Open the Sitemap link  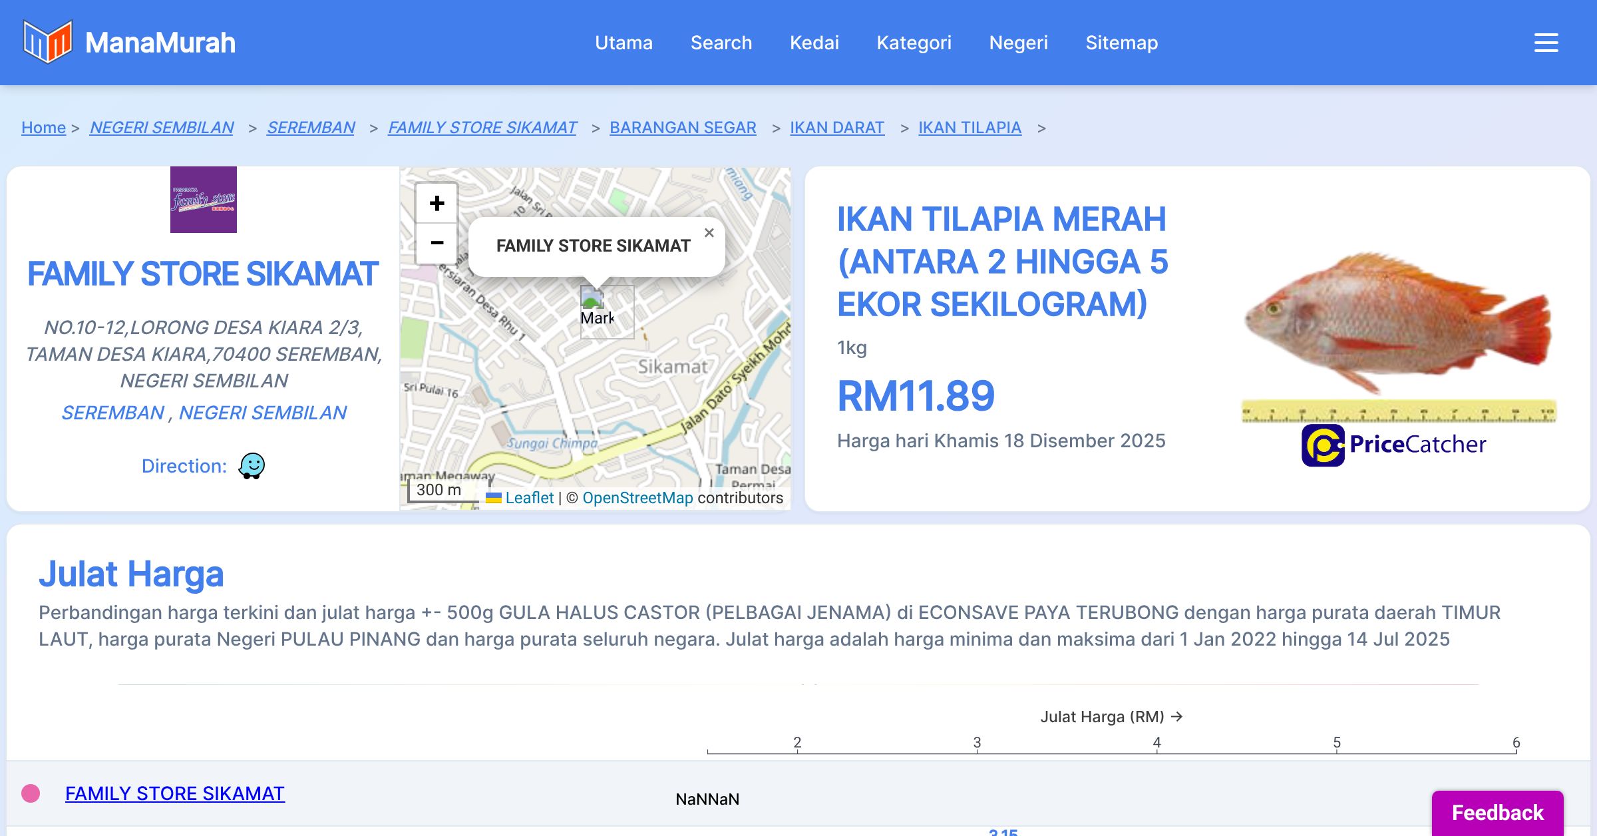pos(1121,43)
